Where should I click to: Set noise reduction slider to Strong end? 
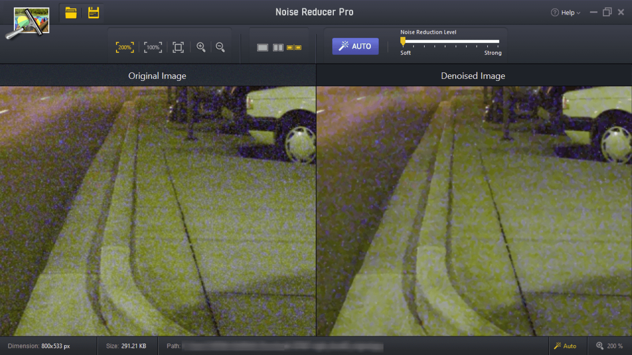[x=498, y=41]
